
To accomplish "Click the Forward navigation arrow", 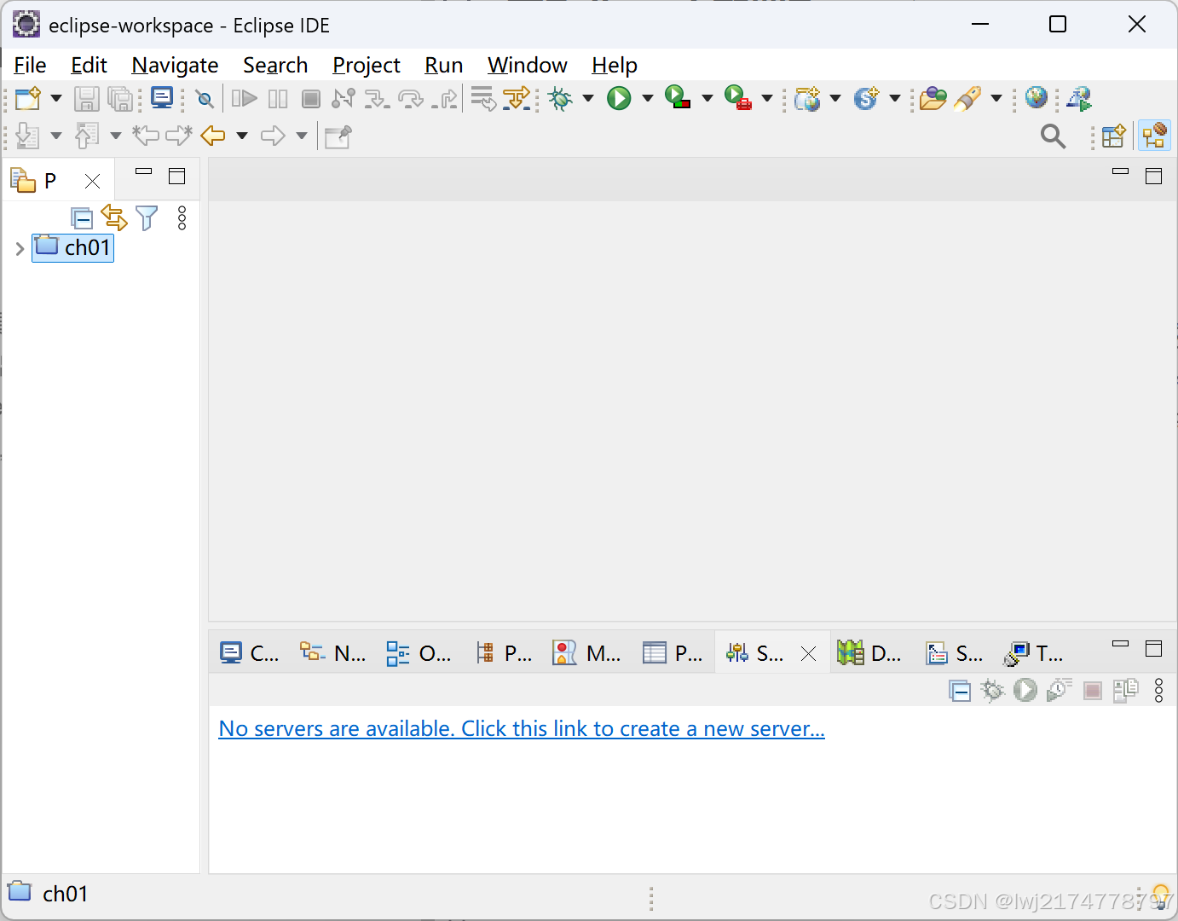I will click(273, 136).
